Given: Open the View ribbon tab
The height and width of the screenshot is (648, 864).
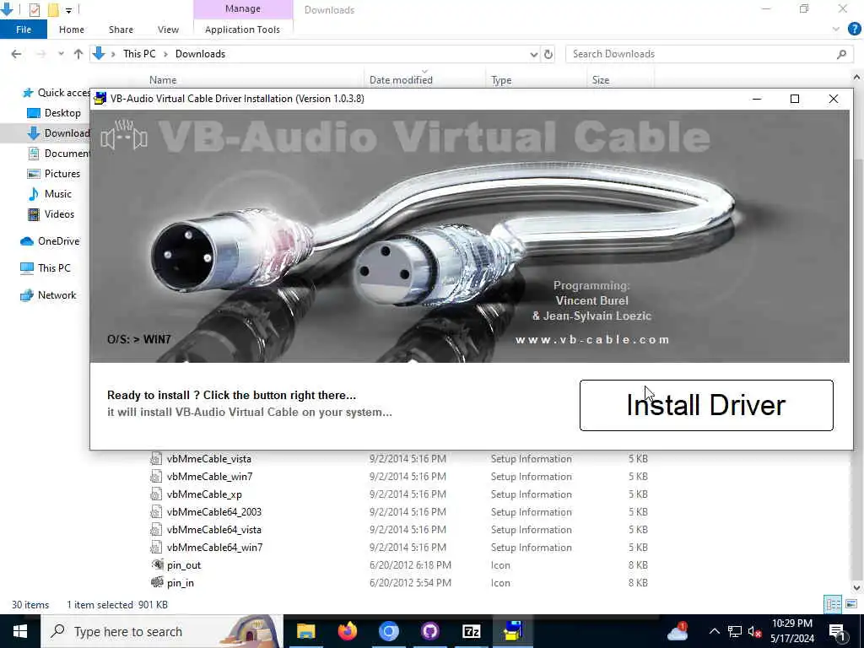Looking at the screenshot, I should 168,30.
